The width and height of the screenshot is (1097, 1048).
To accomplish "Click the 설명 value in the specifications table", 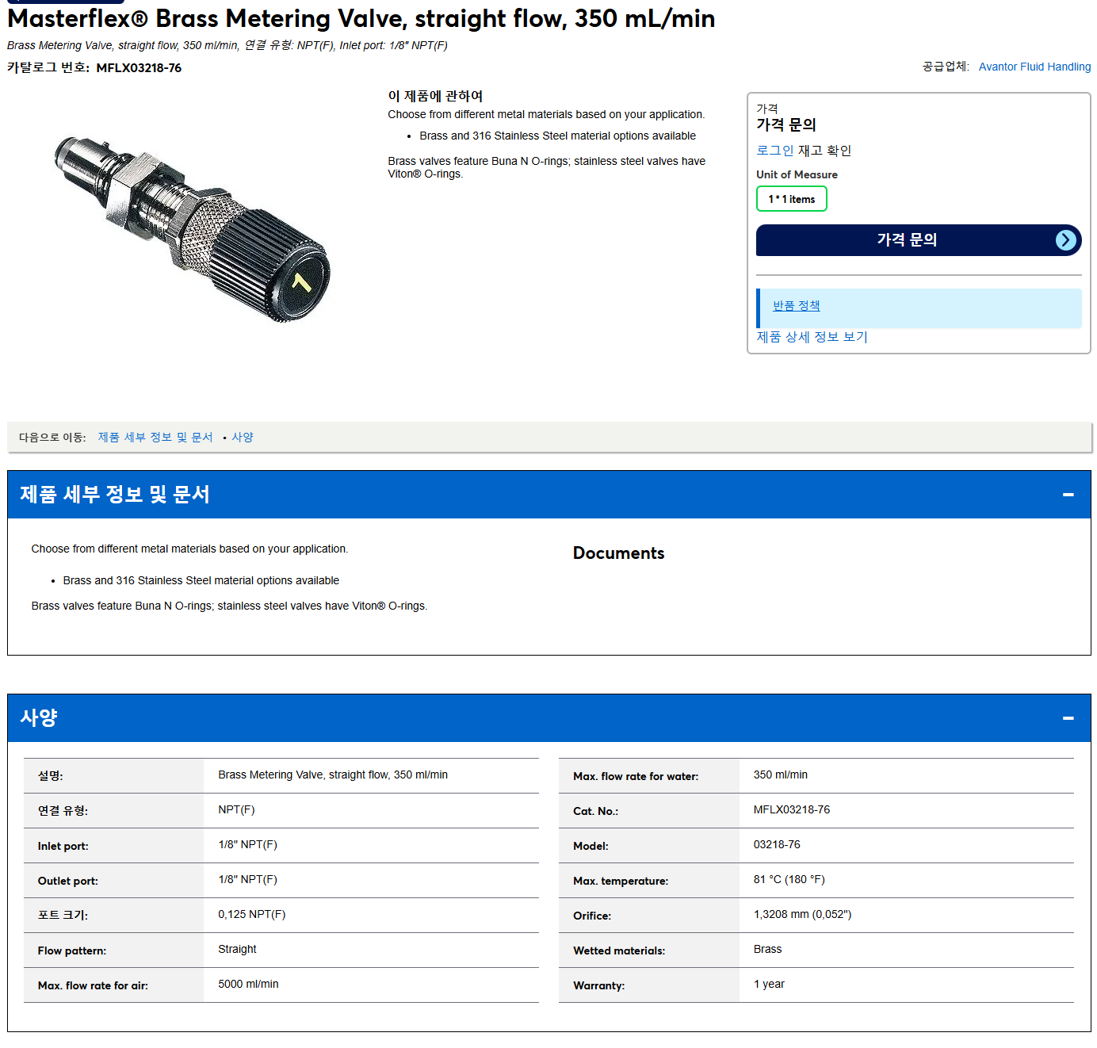I will click(x=333, y=775).
